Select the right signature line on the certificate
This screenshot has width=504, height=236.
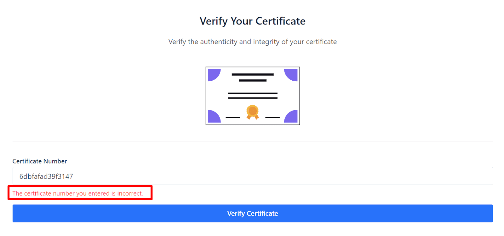[x=272, y=118]
